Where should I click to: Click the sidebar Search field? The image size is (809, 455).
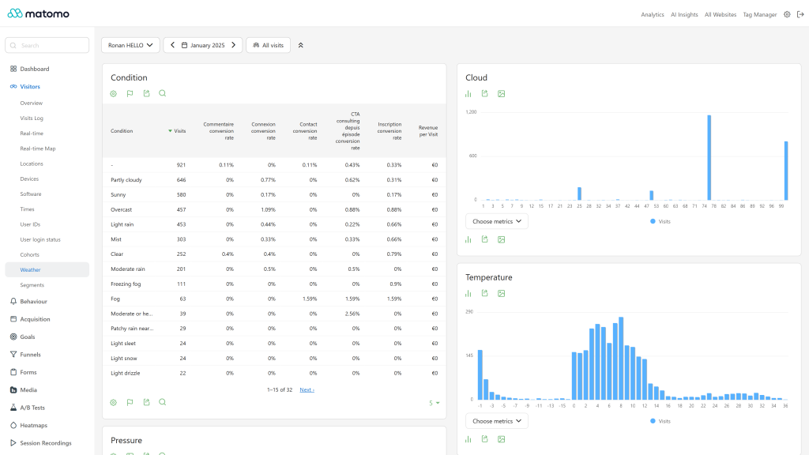click(47, 45)
